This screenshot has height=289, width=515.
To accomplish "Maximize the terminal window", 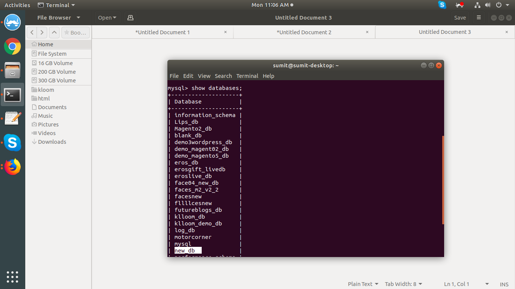I will 431,65.
